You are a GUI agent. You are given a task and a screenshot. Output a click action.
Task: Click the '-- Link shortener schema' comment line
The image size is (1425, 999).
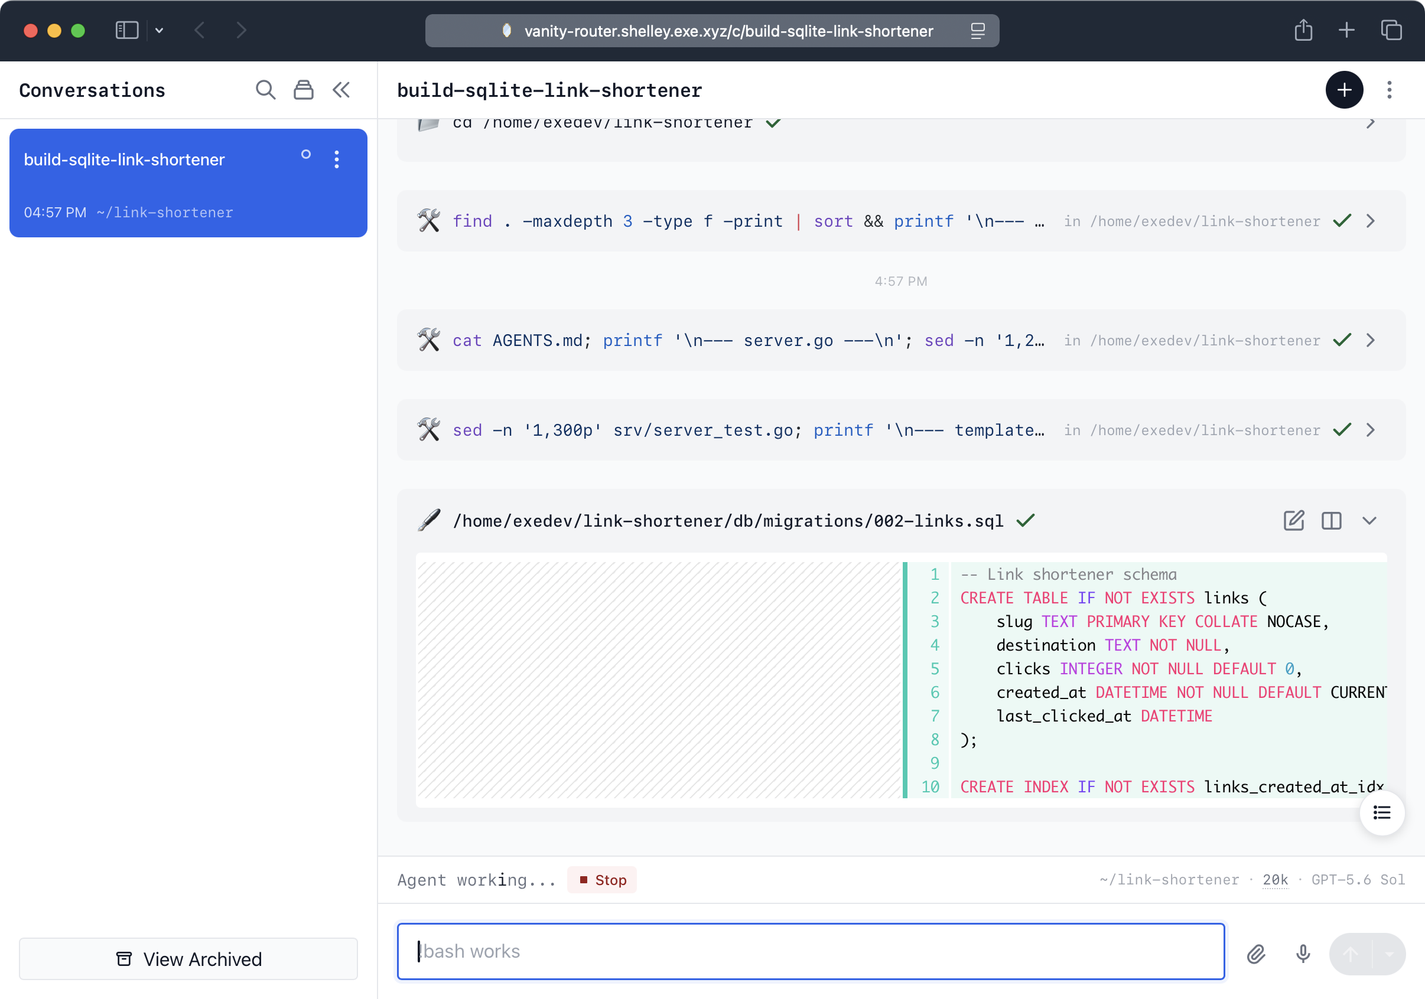(x=1068, y=574)
